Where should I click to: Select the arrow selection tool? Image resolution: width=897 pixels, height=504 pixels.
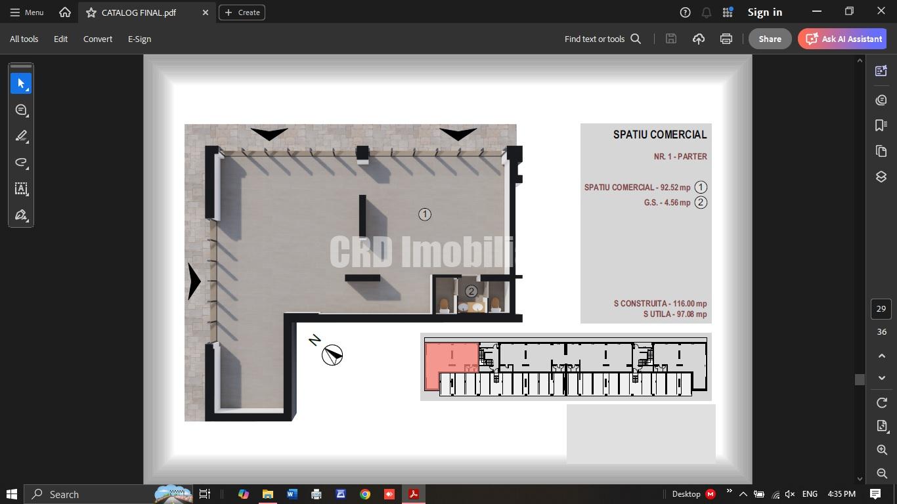(x=21, y=84)
